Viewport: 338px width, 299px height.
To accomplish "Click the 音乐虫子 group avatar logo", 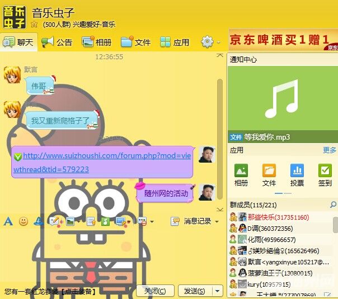I will pyautogui.click(x=14, y=17).
